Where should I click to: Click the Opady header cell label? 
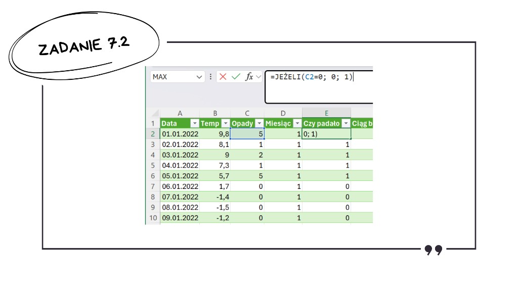(242, 124)
